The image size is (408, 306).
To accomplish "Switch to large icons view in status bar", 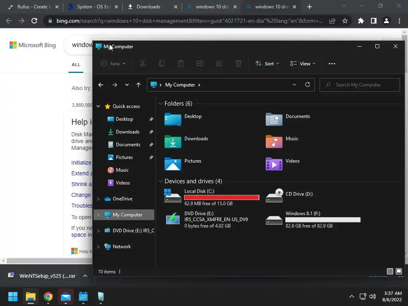I will pyautogui.click(x=398, y=271).
